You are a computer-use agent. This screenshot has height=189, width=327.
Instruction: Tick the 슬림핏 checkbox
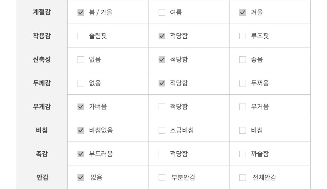click(x=81, y=36)
